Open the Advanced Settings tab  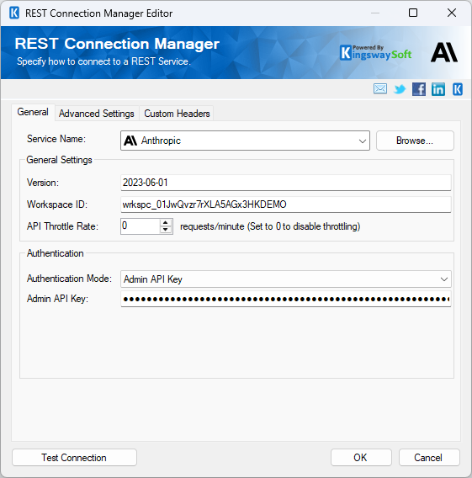pyautogui.click(x=97, y=114)
